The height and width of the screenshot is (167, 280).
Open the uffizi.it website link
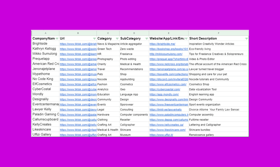(161, 135)
